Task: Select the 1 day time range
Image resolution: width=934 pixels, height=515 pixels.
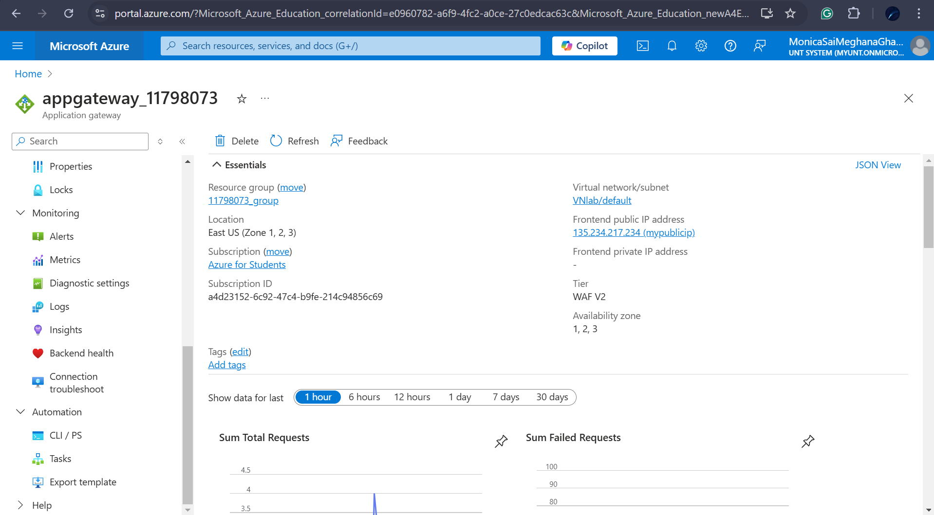Action: click(460, 397)
